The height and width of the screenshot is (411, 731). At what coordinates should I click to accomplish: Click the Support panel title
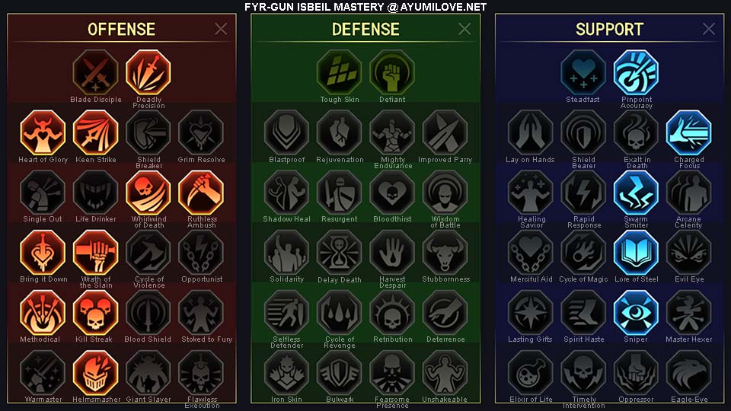[x=609, y=30]
